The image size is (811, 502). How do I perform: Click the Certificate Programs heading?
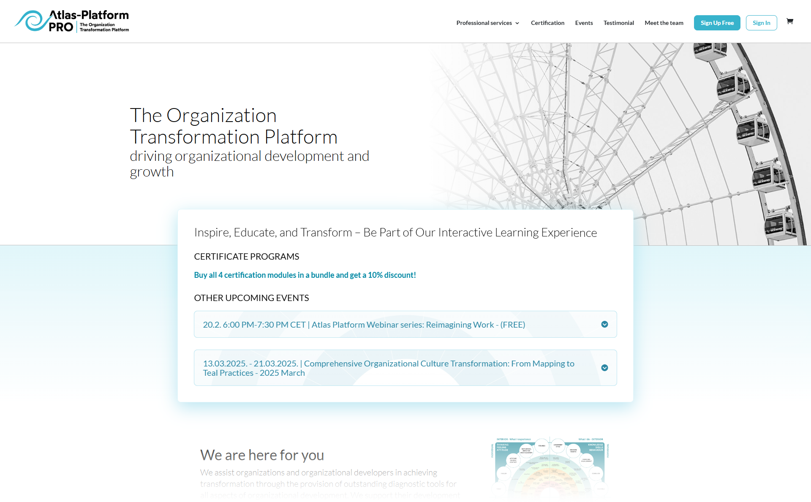coord(246,256)
